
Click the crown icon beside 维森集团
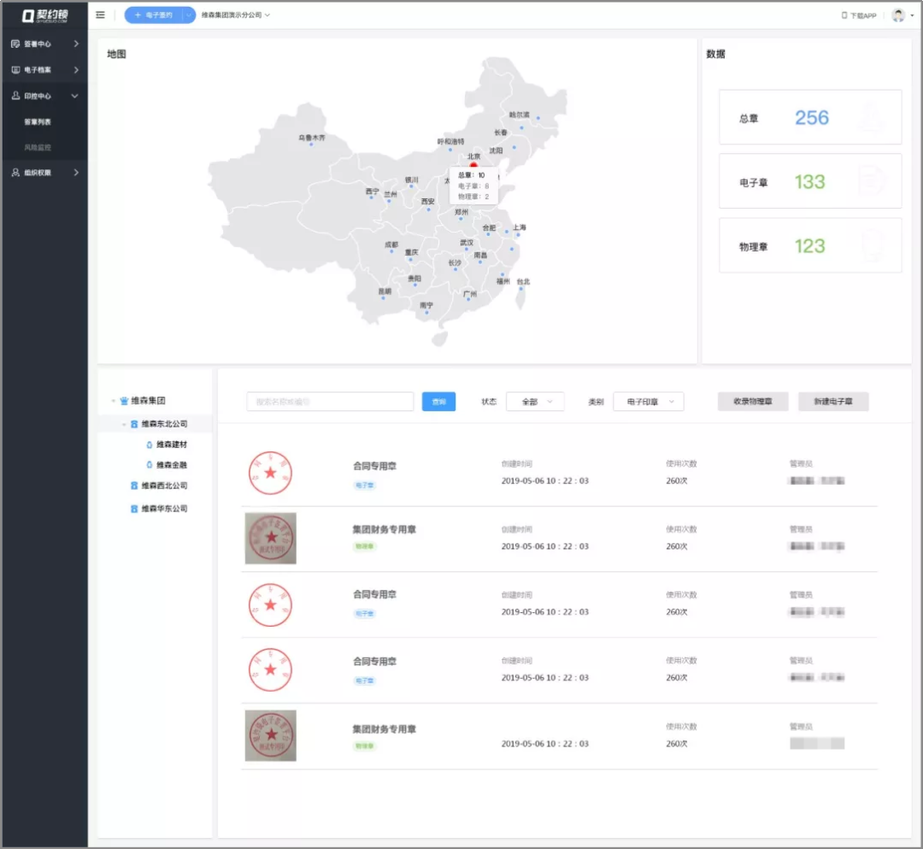pyautogui.click(x=124, y=401)
